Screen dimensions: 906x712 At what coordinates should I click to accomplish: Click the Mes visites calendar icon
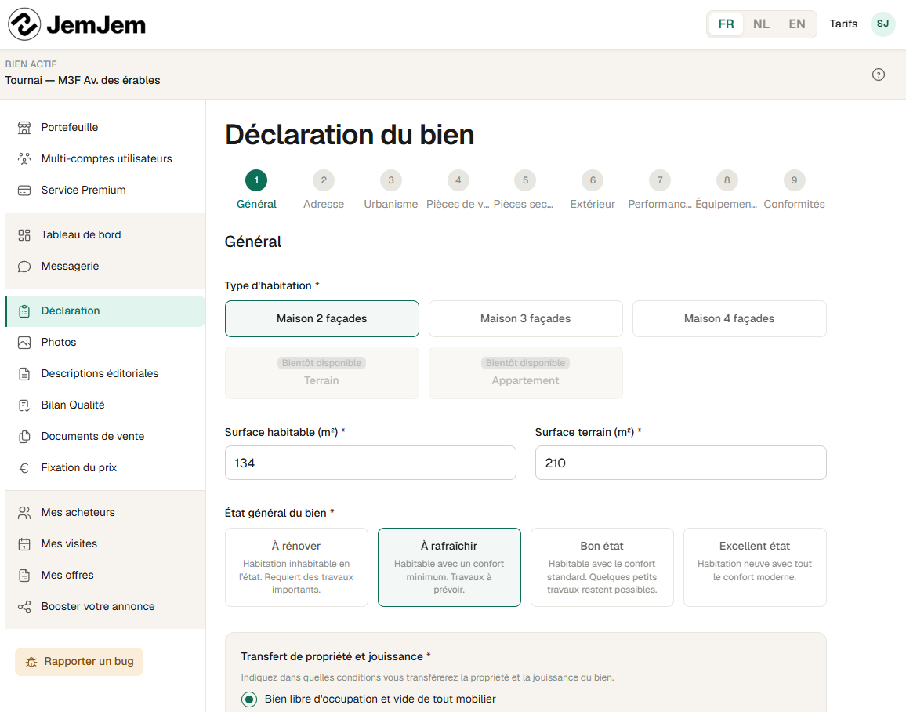pyautogui.click(x=24, y=544)
